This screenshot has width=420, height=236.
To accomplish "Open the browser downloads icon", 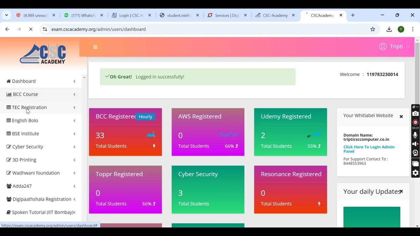I will (389, 29).
